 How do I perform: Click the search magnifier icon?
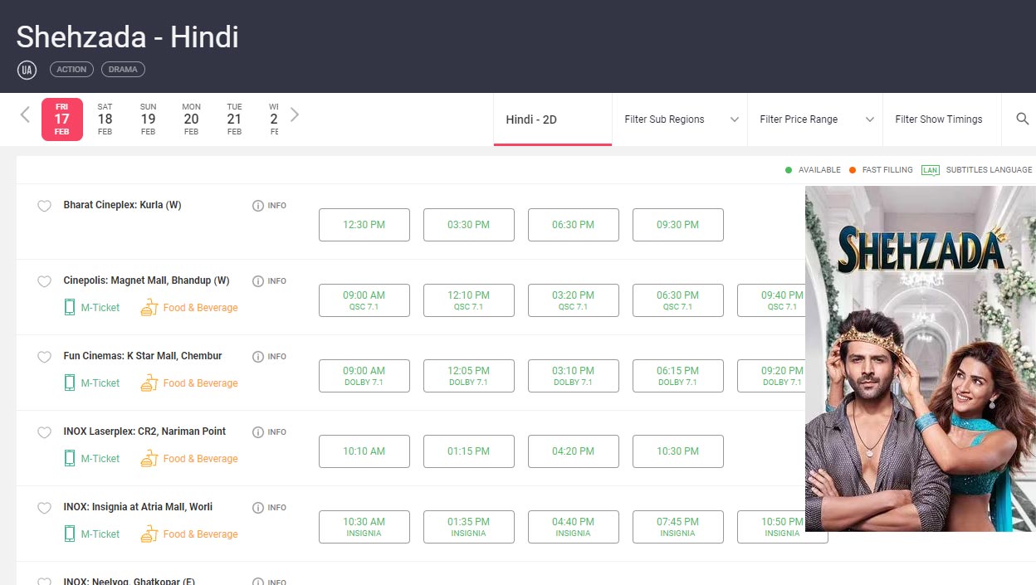point(1023,119)
